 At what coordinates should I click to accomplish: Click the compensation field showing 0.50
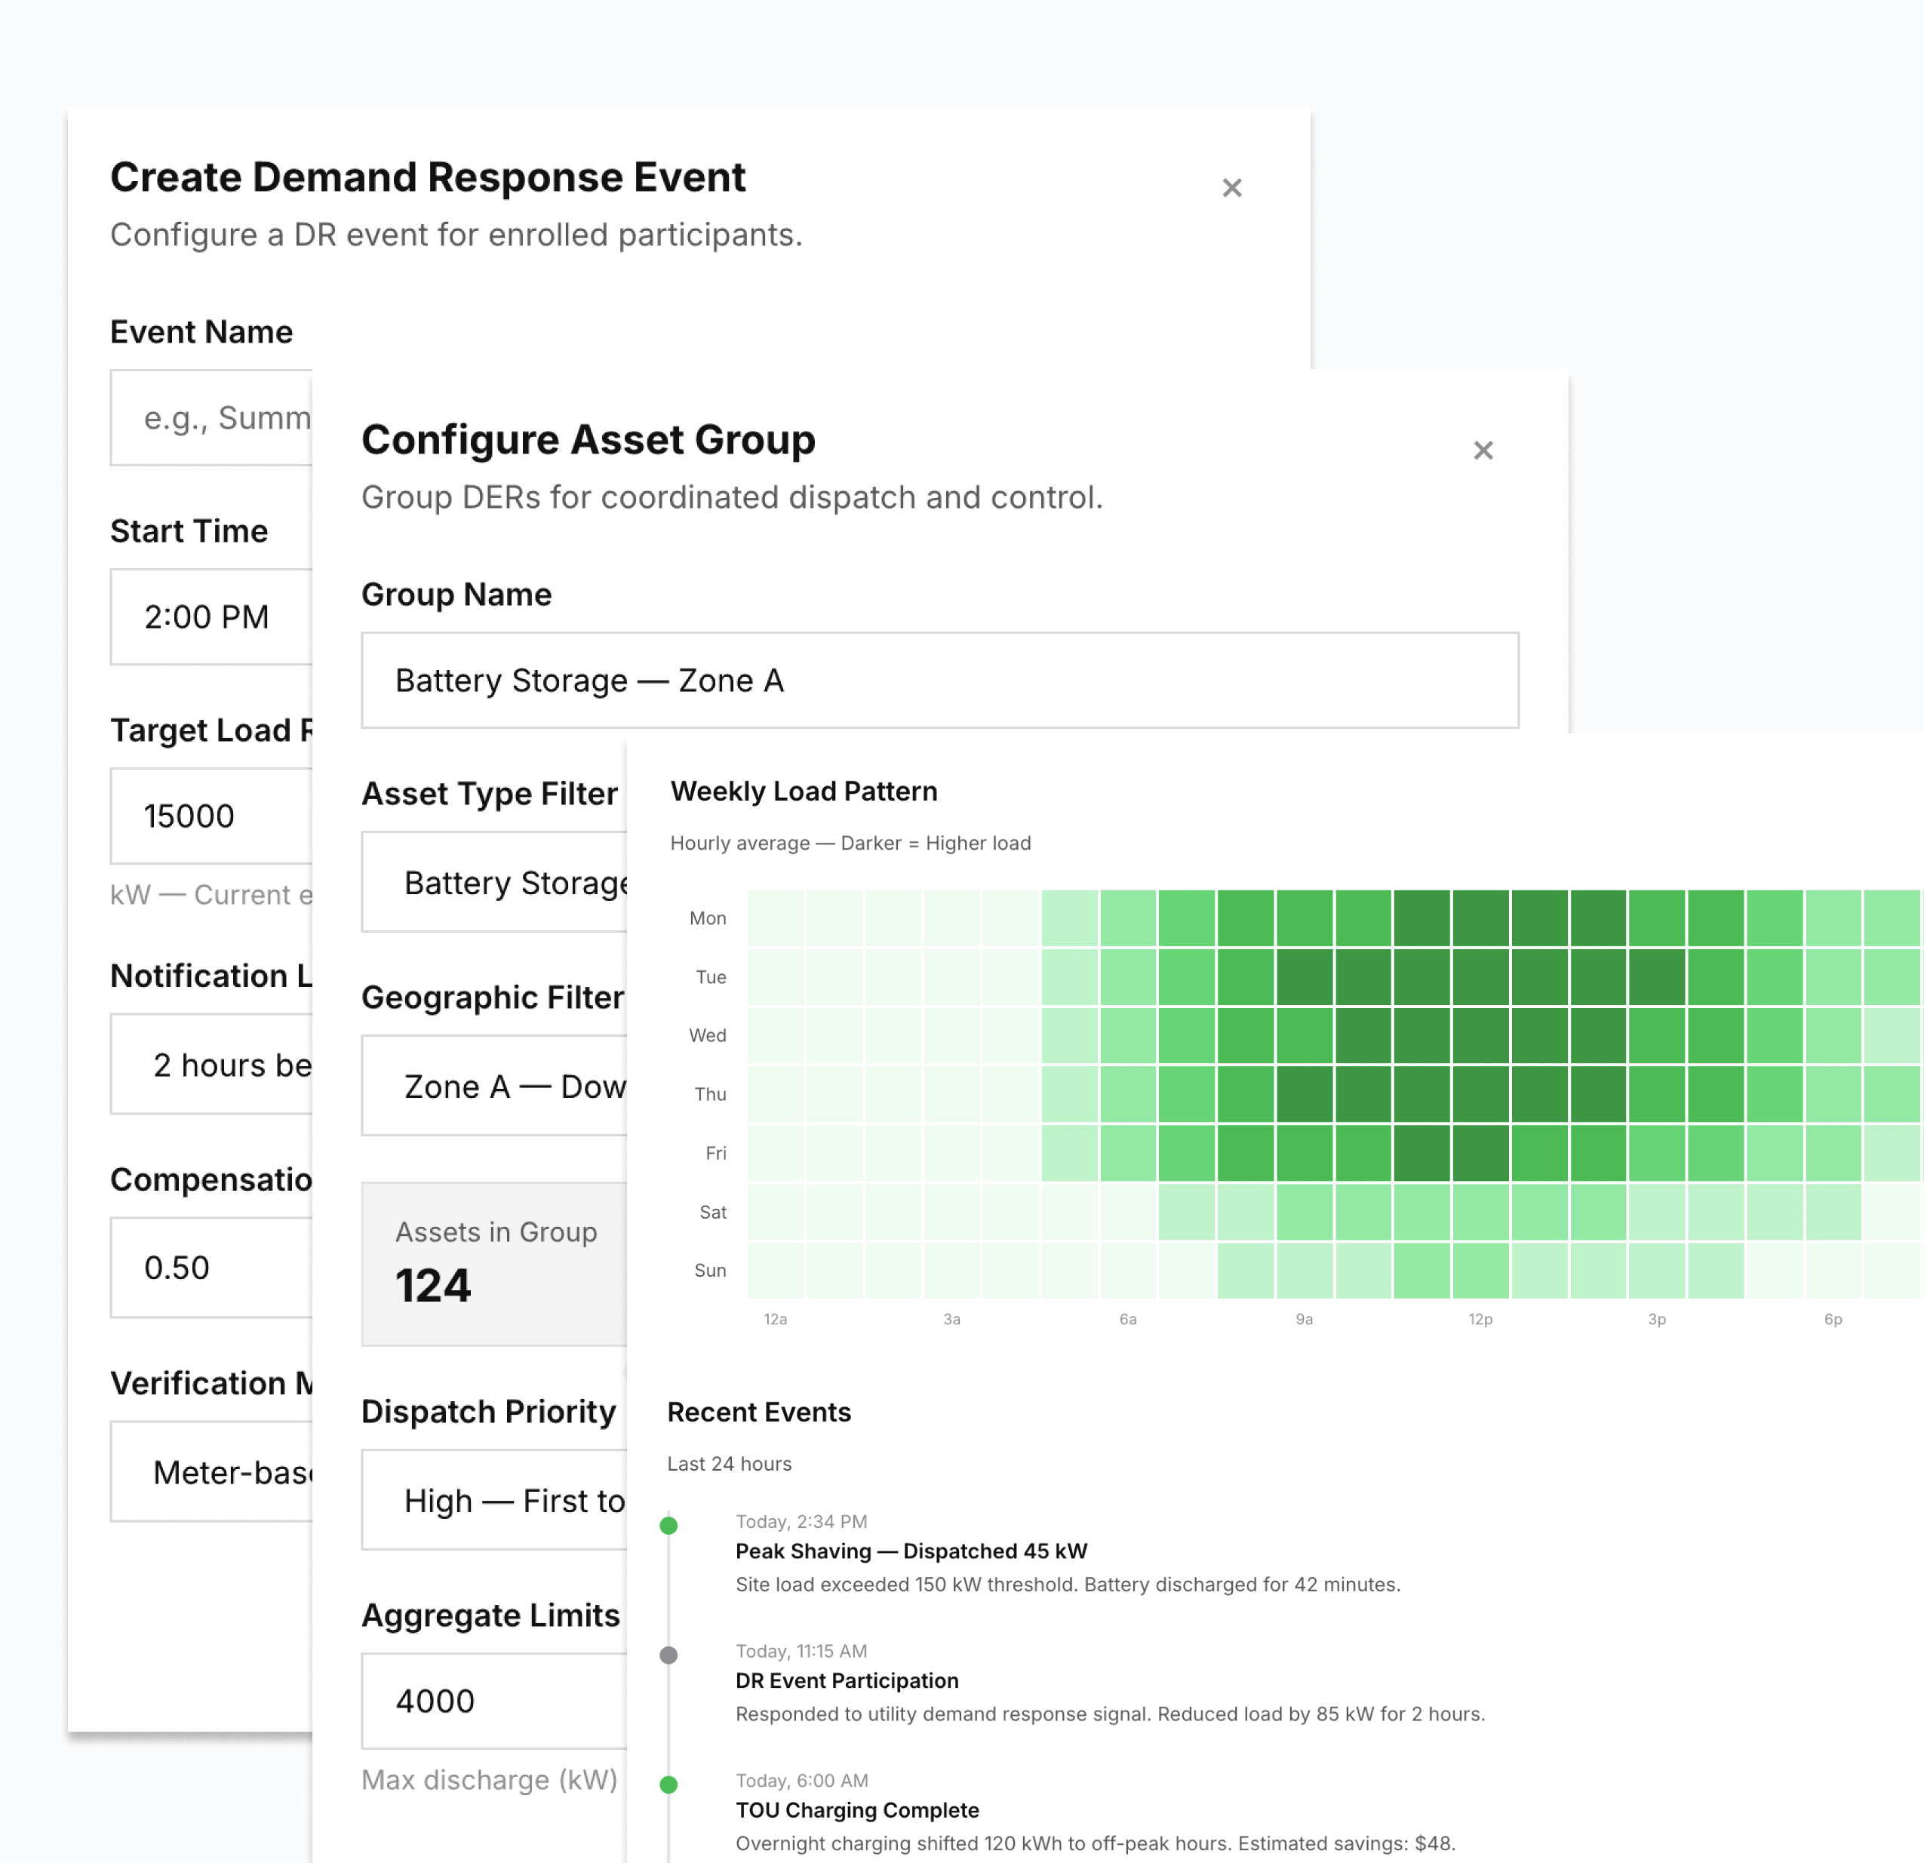[211, 1267]
